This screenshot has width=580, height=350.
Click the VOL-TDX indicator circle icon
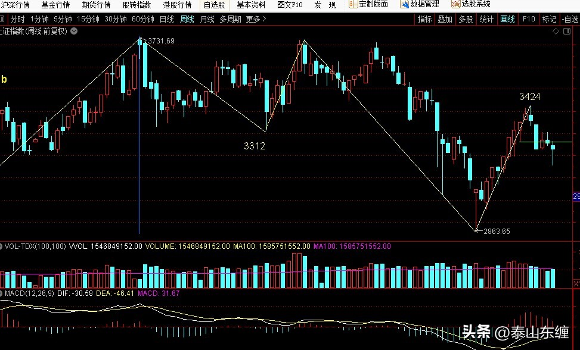pos(2,246)
